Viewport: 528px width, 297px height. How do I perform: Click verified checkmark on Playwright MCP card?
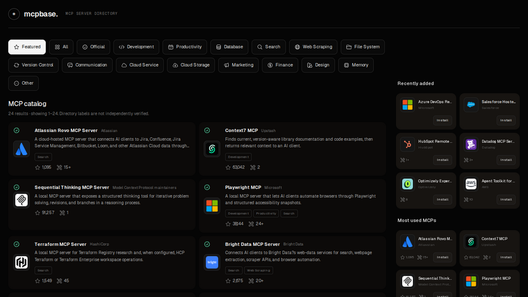pos(207,187)
